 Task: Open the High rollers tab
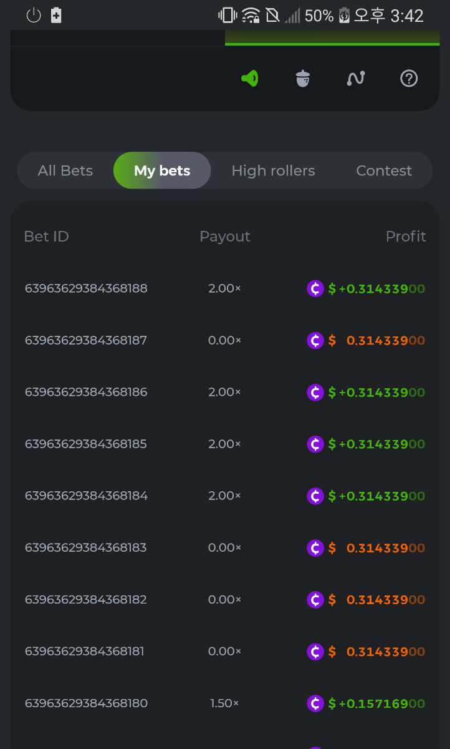(x=273, y=170)
